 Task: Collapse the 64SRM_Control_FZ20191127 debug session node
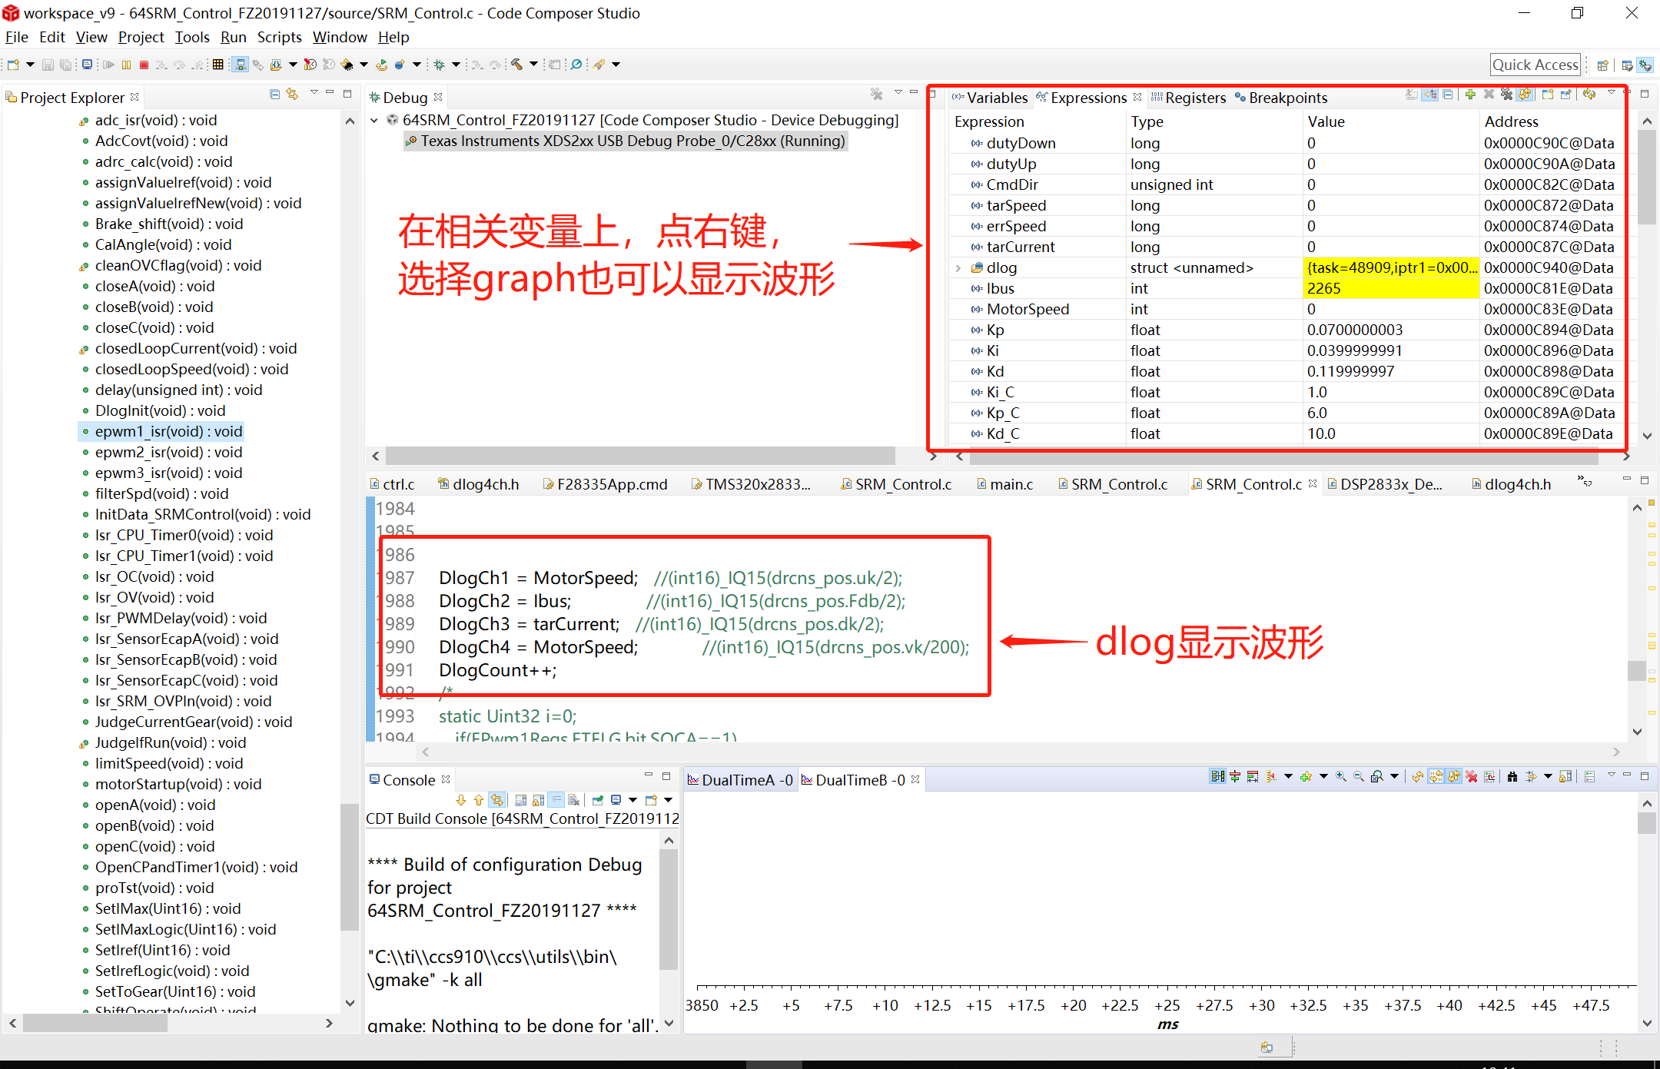pos(374,121)
